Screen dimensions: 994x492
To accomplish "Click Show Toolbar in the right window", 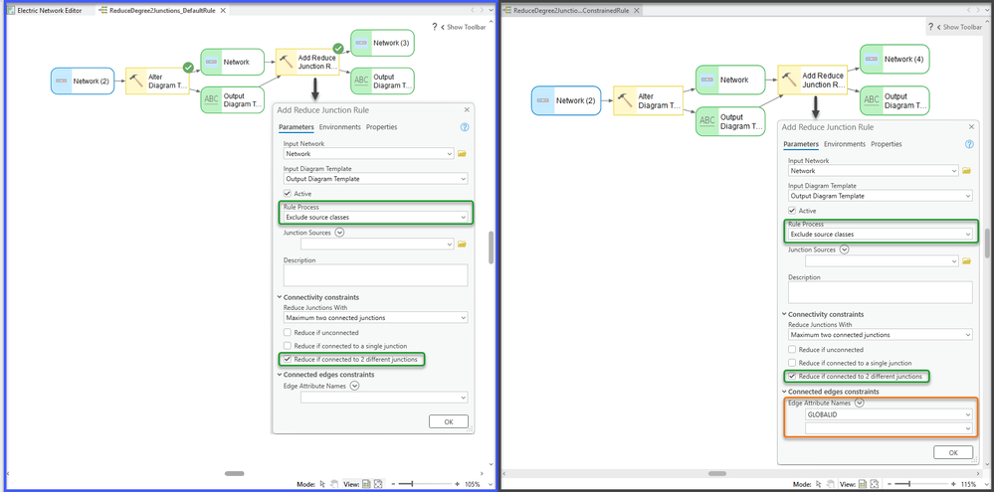I will [x=961, y=27].
